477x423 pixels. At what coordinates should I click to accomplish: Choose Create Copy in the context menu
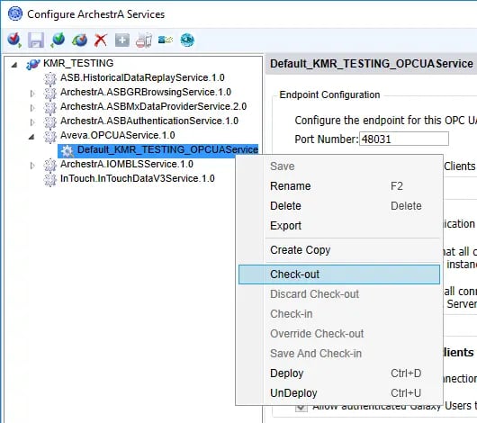tap(339, 250)
